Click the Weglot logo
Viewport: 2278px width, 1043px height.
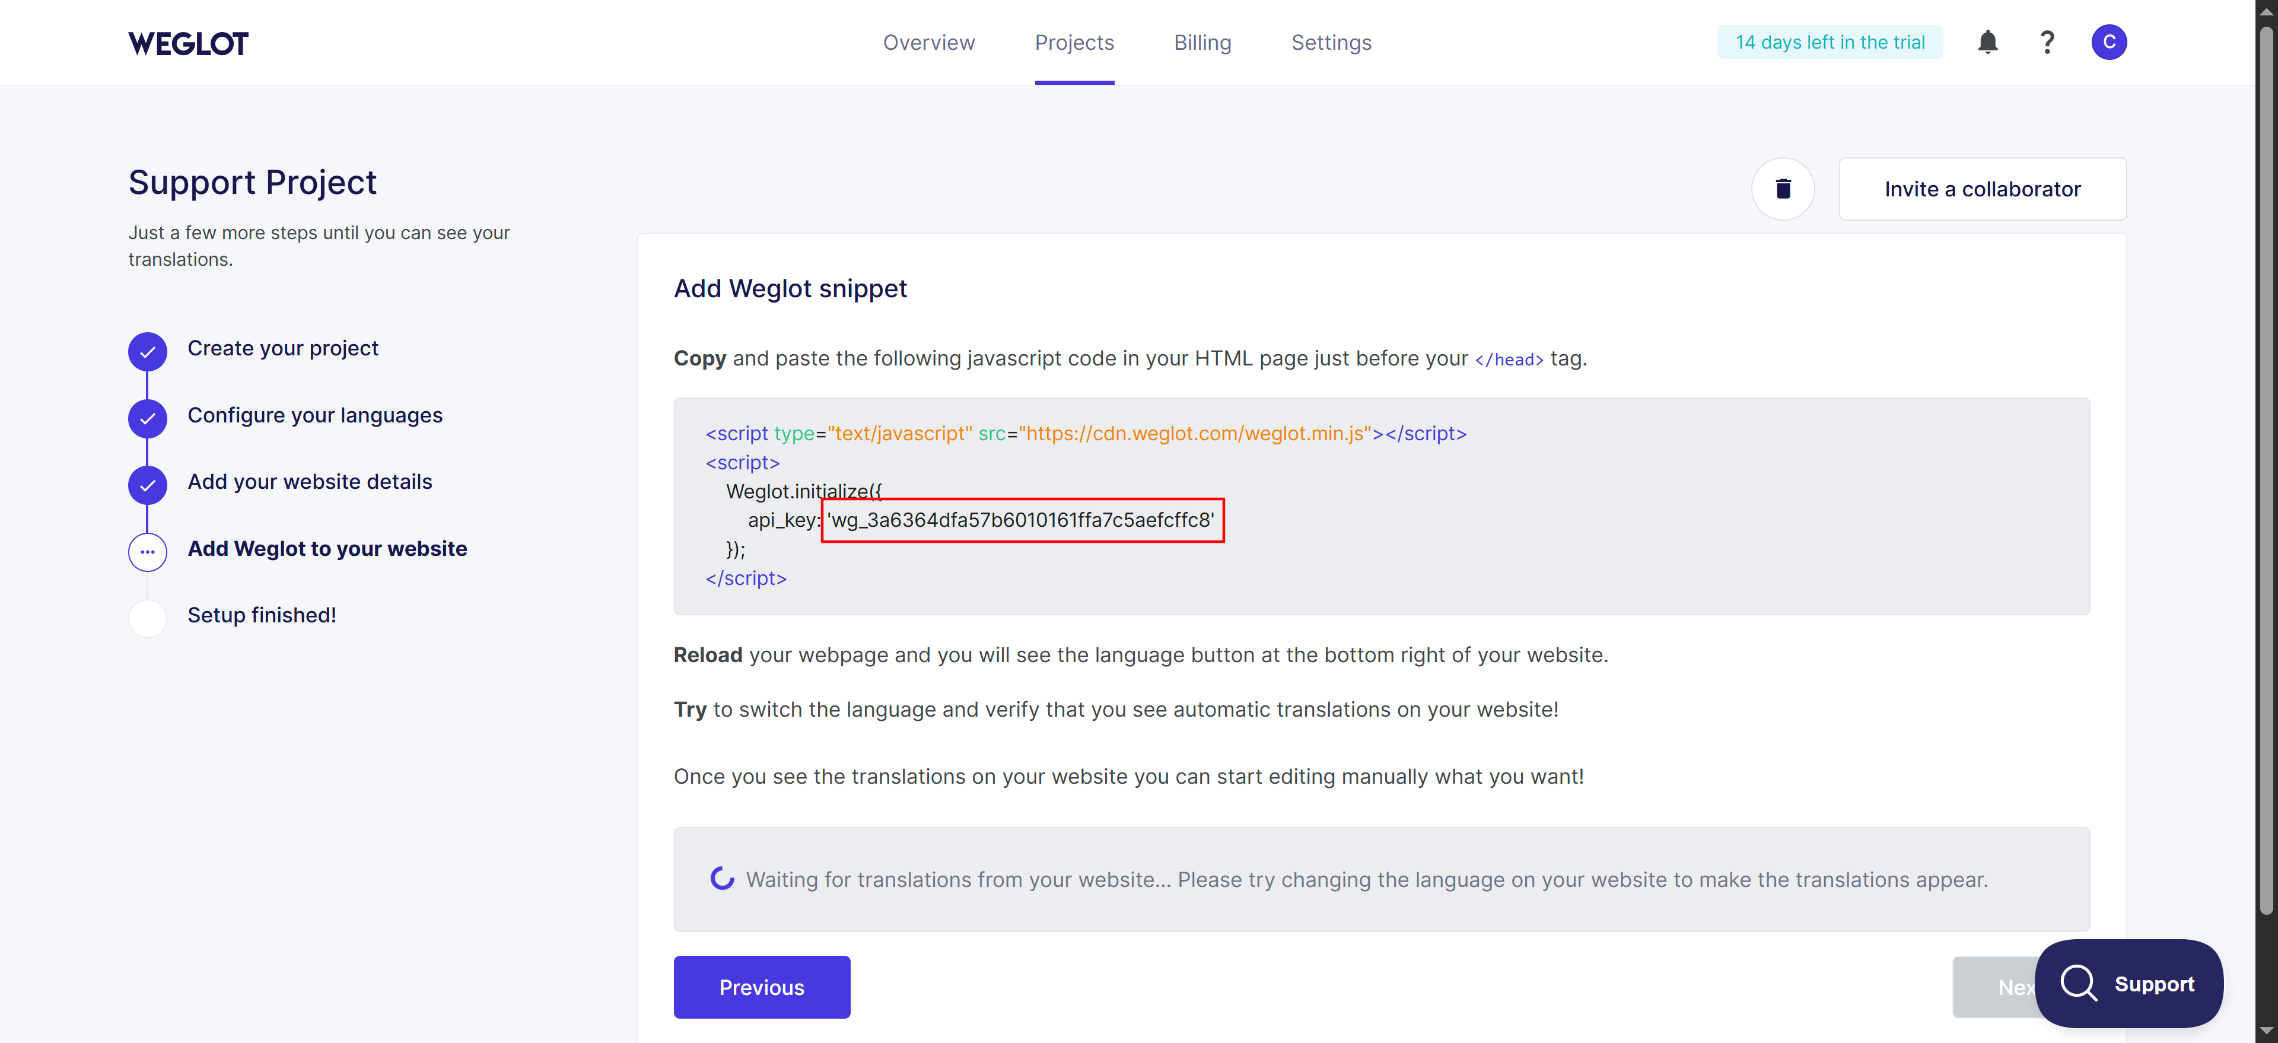(187, 43)
